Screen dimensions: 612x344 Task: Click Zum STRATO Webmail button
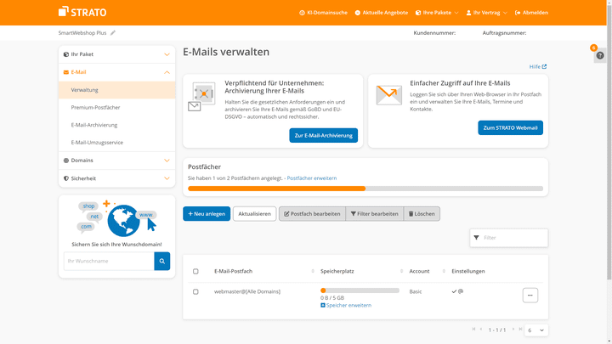pyautogui.click(x=510, y=127)
